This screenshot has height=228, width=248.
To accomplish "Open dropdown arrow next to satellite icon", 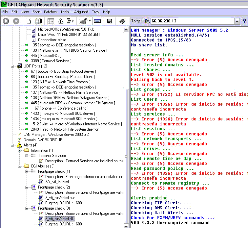I will pos(90,21).
